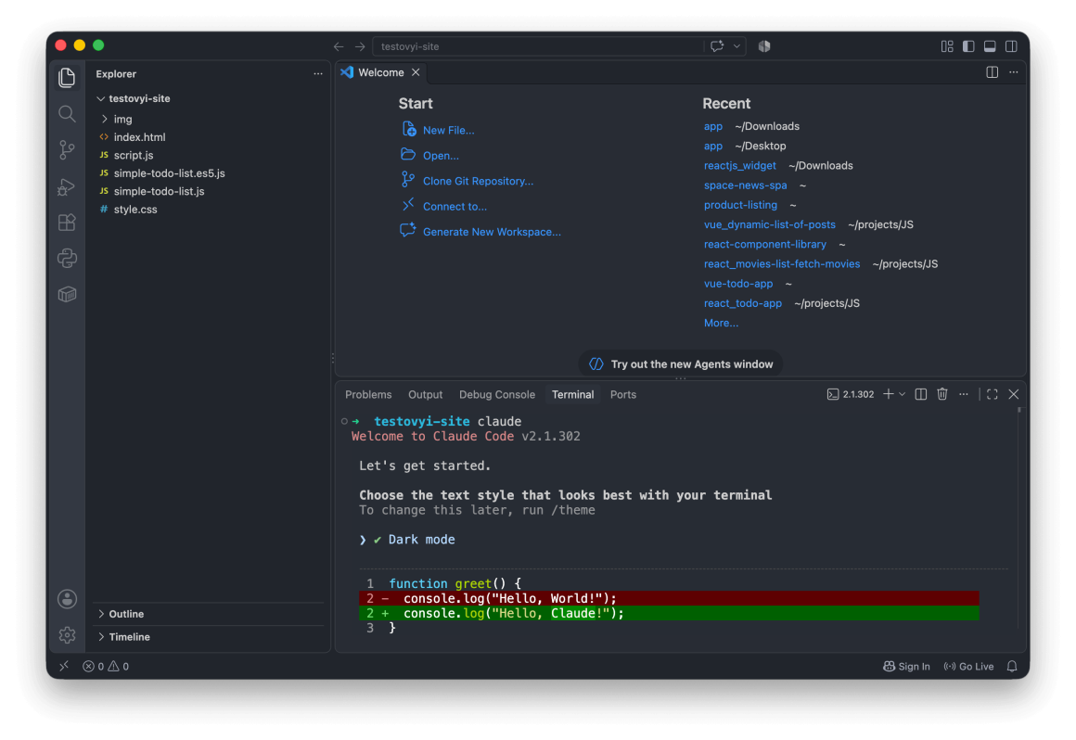Maximize the panel size
The width and height of the screenshot is (1076, 740).
point(993,394)
